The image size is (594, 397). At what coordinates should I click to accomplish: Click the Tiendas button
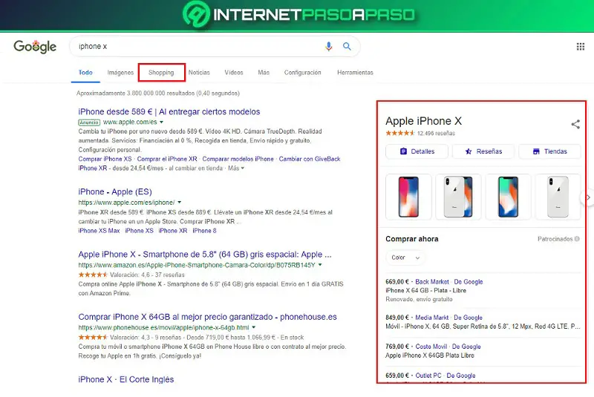click(549, 151)
